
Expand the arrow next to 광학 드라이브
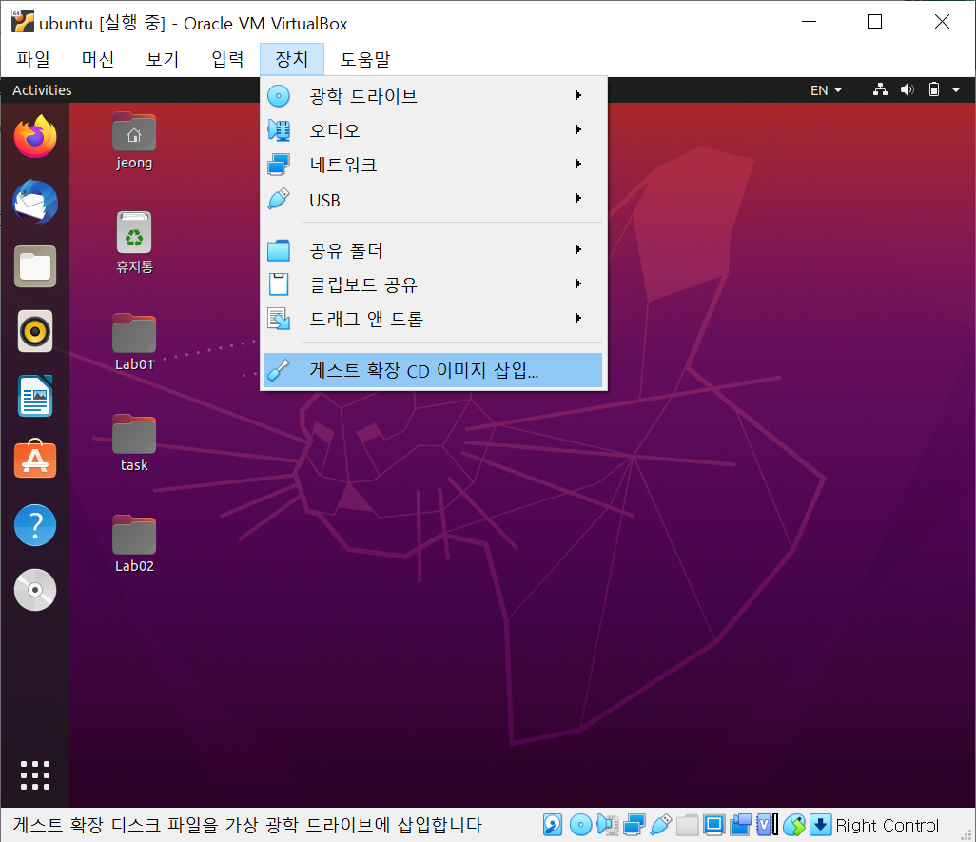(x=578, y=95)
